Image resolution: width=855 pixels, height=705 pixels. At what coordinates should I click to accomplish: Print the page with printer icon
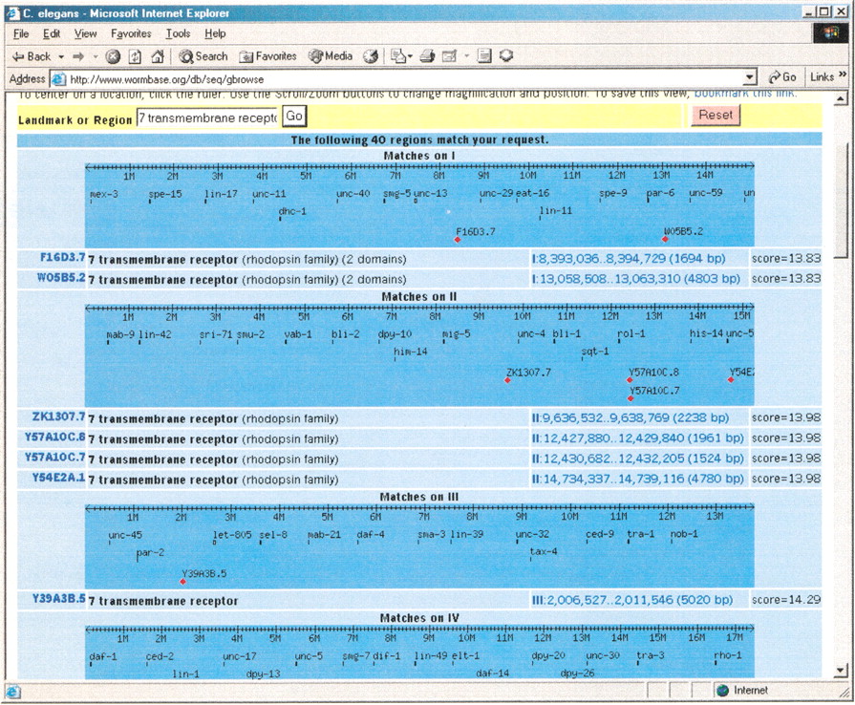(428, 56)
